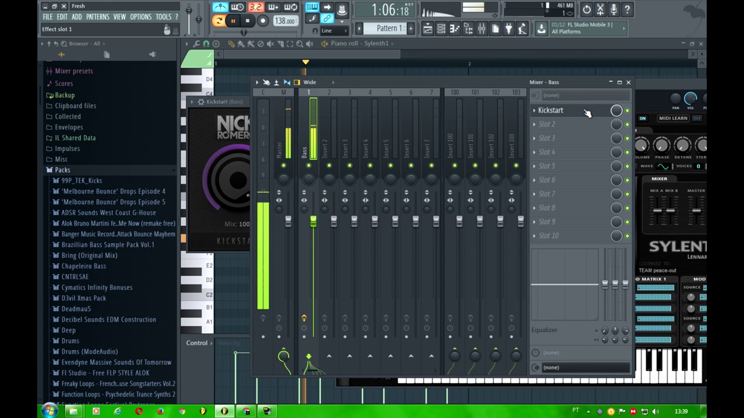Click the tempo tapper icon
Image resolution: width=744 pixels, height=418 pixels.
(x=521, y=28)
